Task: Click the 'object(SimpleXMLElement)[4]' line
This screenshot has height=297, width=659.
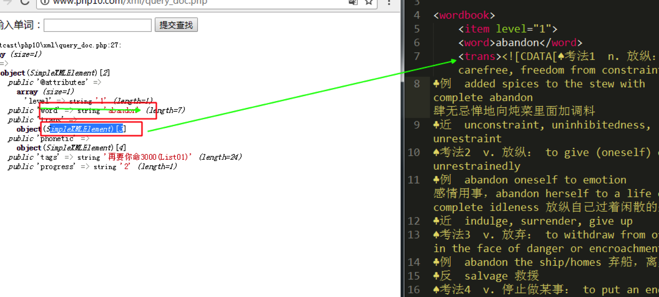Action: (x=71, y=148)
